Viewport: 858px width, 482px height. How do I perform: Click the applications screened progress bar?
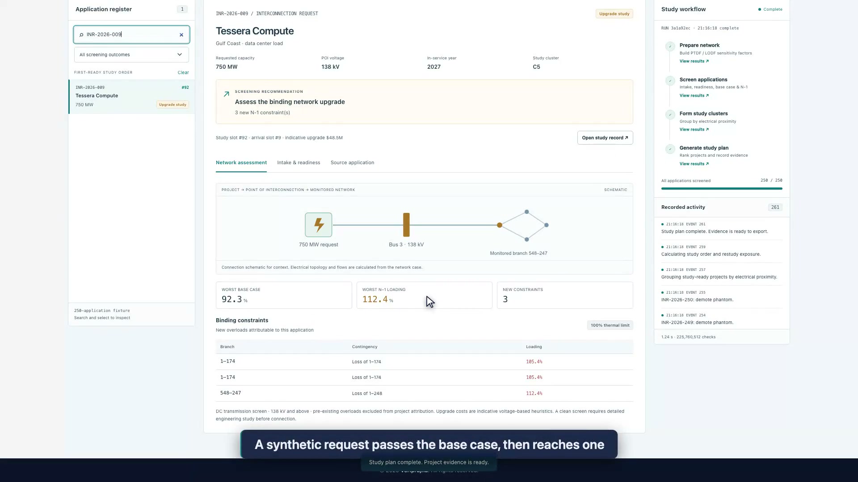[x=722, y=189]
